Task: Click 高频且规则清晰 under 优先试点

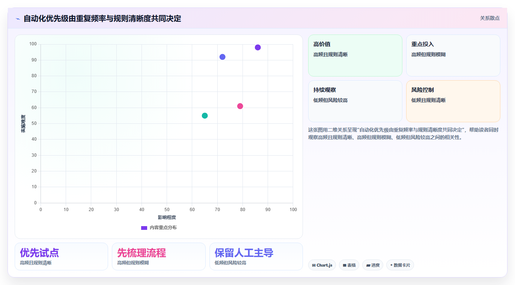Action: tap(36, 263)
